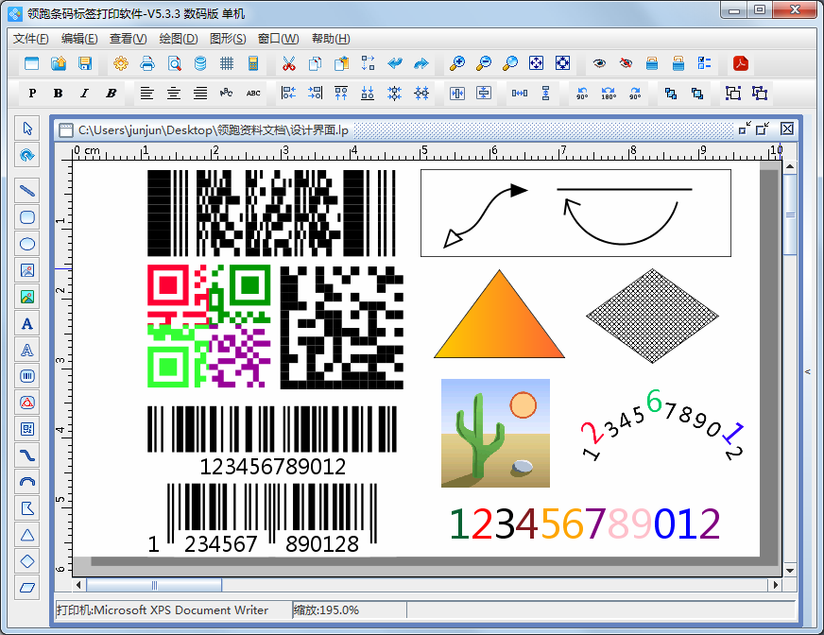Center align text
The height and width of the screenshot is (635, 824).
click(174, 93)
